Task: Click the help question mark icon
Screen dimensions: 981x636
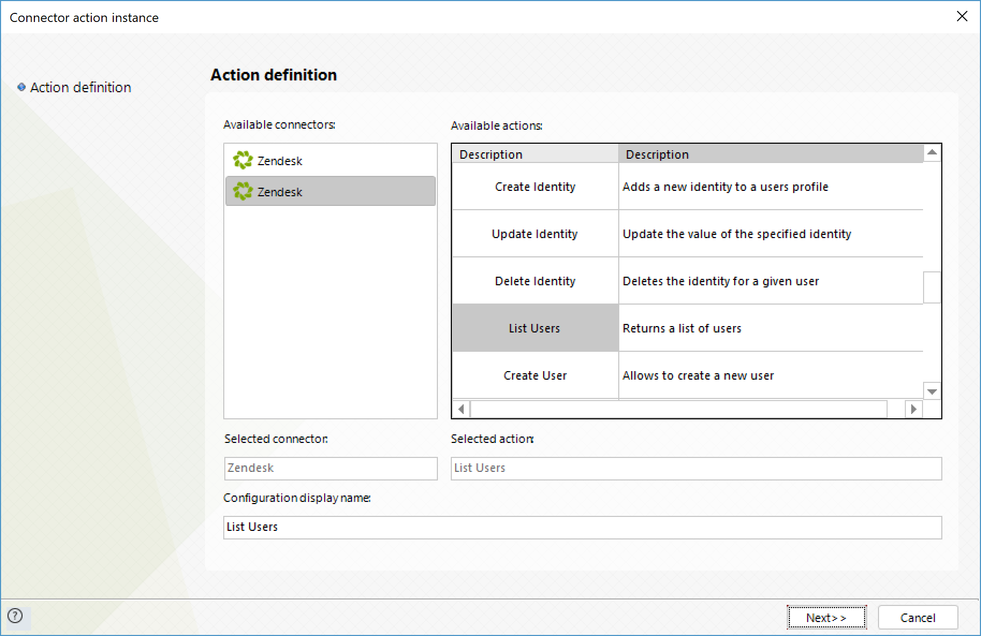Action: coord(16,616)
